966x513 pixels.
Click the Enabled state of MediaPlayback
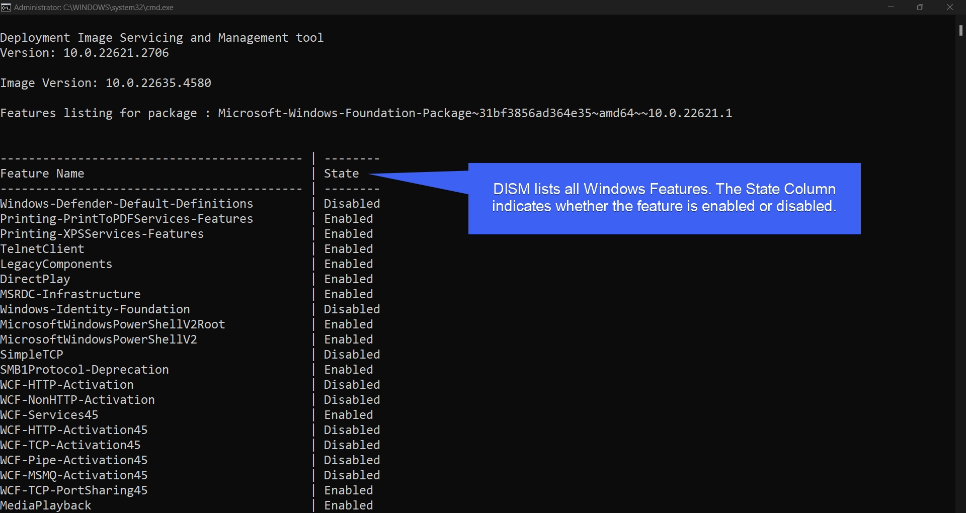tap(349, 505)
